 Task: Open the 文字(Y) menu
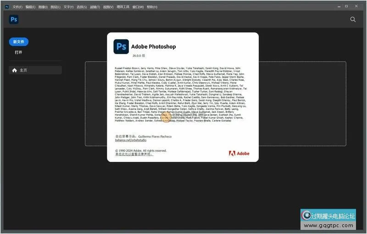click(68, 7)
